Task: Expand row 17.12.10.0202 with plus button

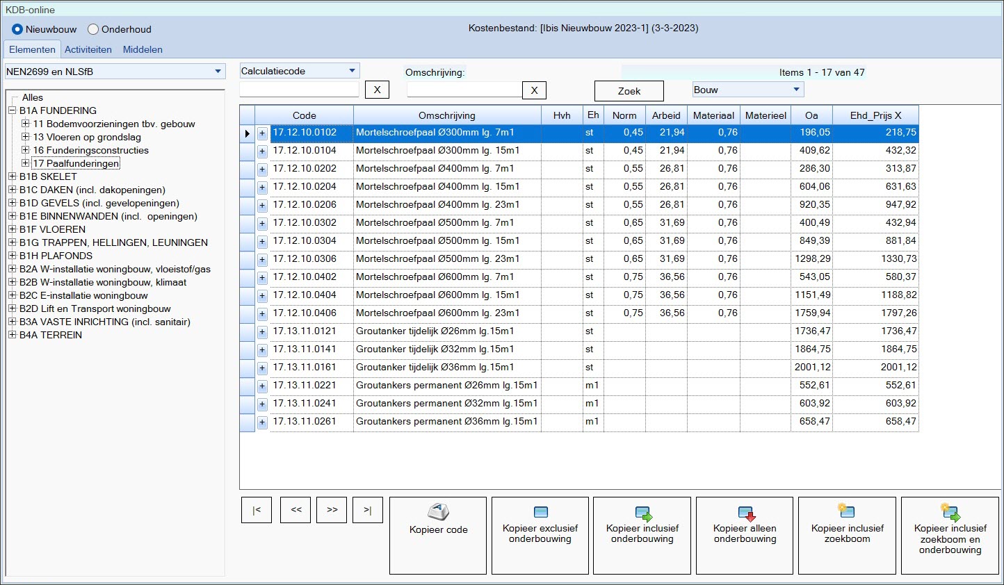Action: click(x=262, y=169)
